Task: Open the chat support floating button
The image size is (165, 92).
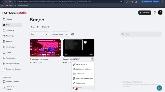Action: tap(159, 88)
